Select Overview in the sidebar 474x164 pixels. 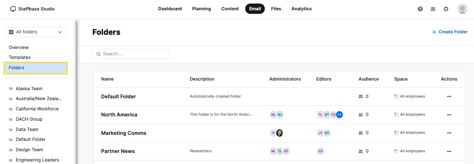pyautogui.click(x=19, y=48)
